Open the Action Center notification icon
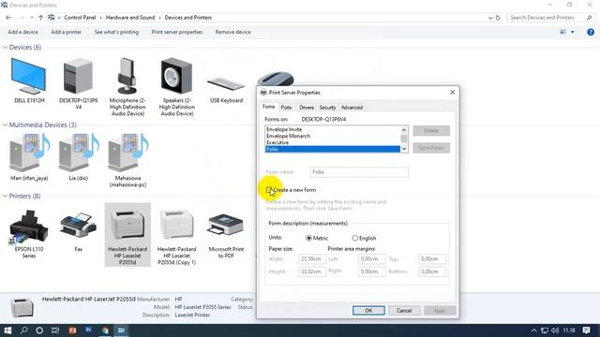600x337 pixels. tap(586, 330)
